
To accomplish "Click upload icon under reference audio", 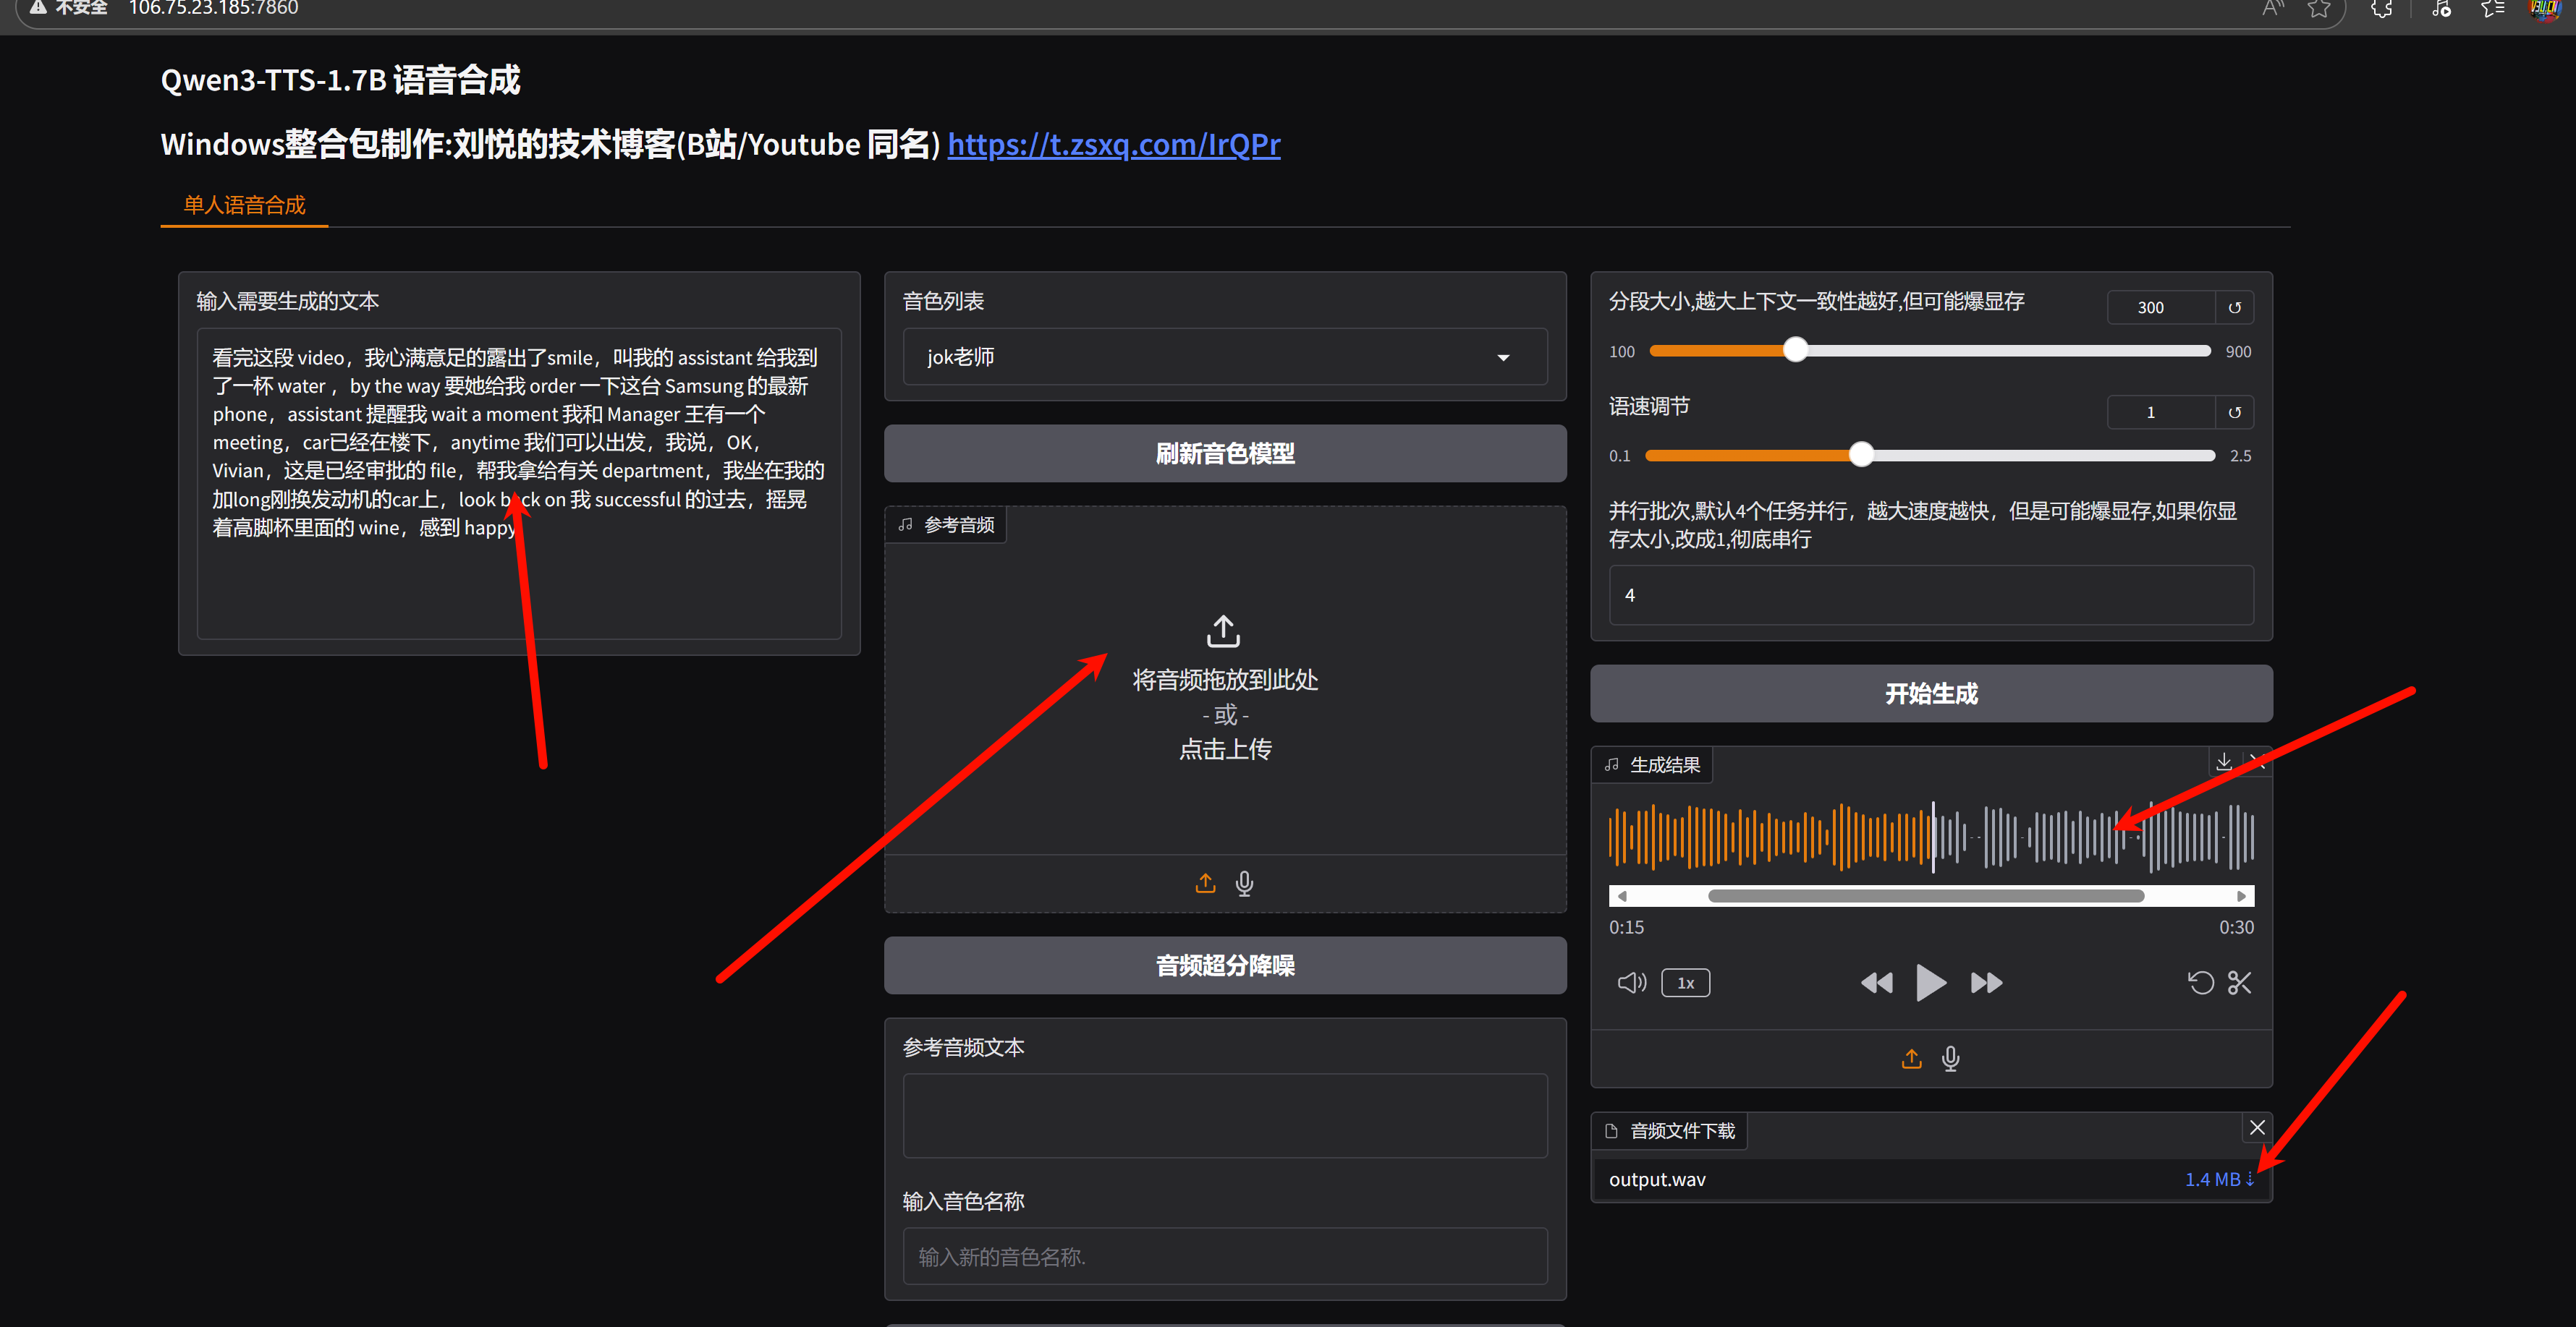I will (1205, 882).
